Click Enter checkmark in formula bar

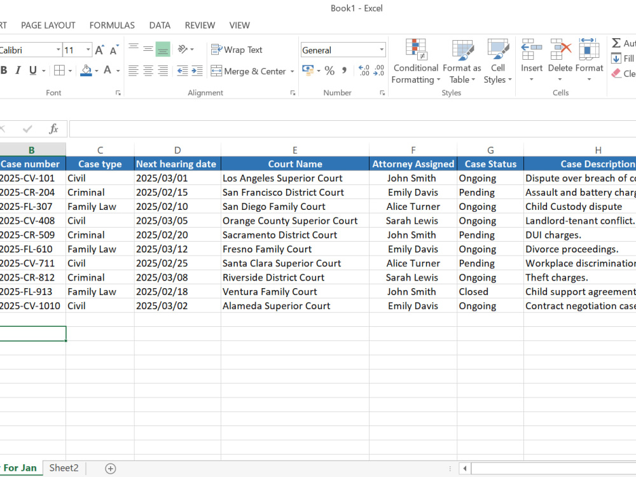27,129
